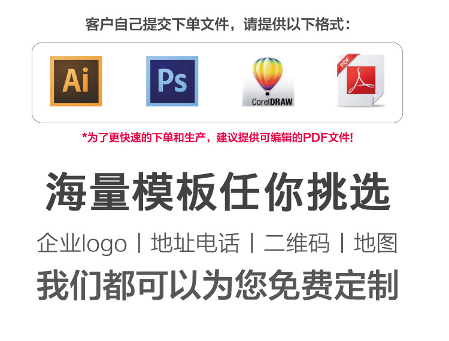Screen dimensions: 449x341
Task: Click the red note about editable PDF files
Action: coord(217,138)
